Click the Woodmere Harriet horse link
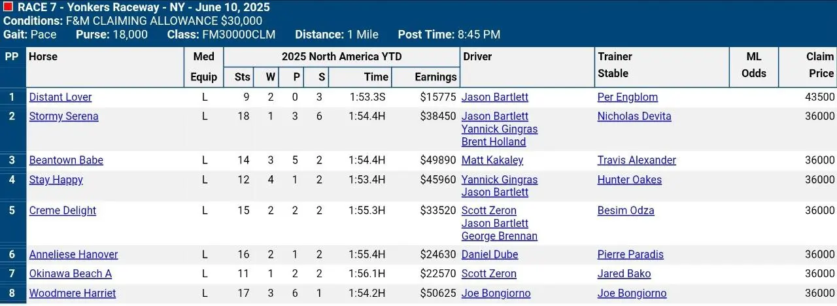Image resolution: width=837 pixels, height=306 pixels. [x=72, y=294]
